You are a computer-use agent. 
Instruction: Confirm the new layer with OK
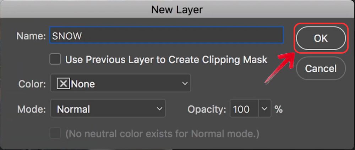pos(320,38)
